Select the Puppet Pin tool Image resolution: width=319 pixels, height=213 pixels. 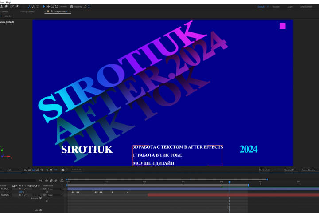17,7
